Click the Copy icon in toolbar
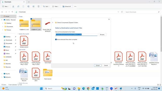Viewport: 162px width, 91px height. (18, 6)
